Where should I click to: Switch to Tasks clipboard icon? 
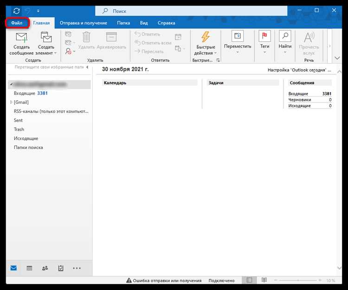click(x=61, y=268)
